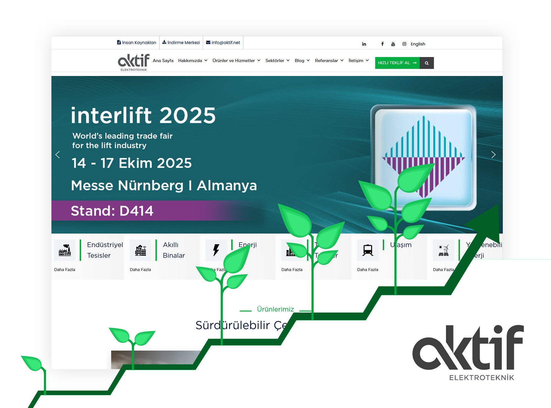551x408 pixels.
Task: Click the train icon for Ulaşım
Action: (368, 250)
